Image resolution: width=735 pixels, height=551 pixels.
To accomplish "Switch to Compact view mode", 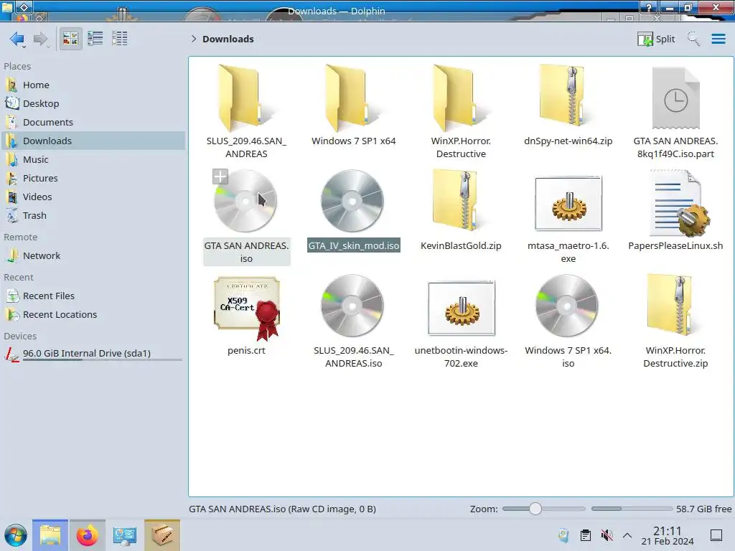I will point(95,39).
